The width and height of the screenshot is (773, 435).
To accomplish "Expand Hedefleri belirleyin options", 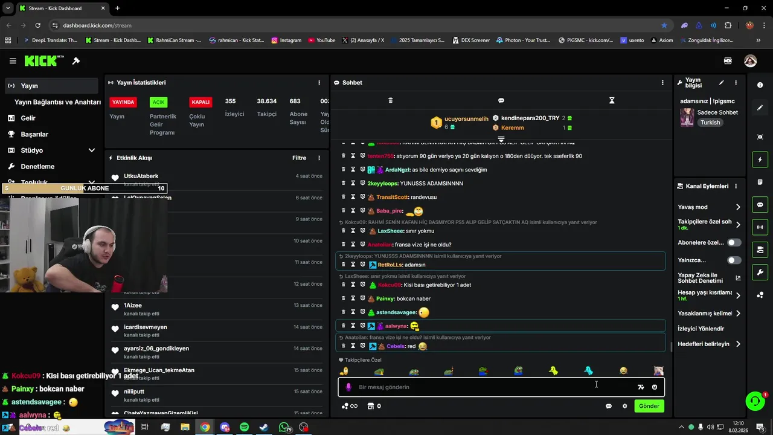I will click(x=738, y=344).
